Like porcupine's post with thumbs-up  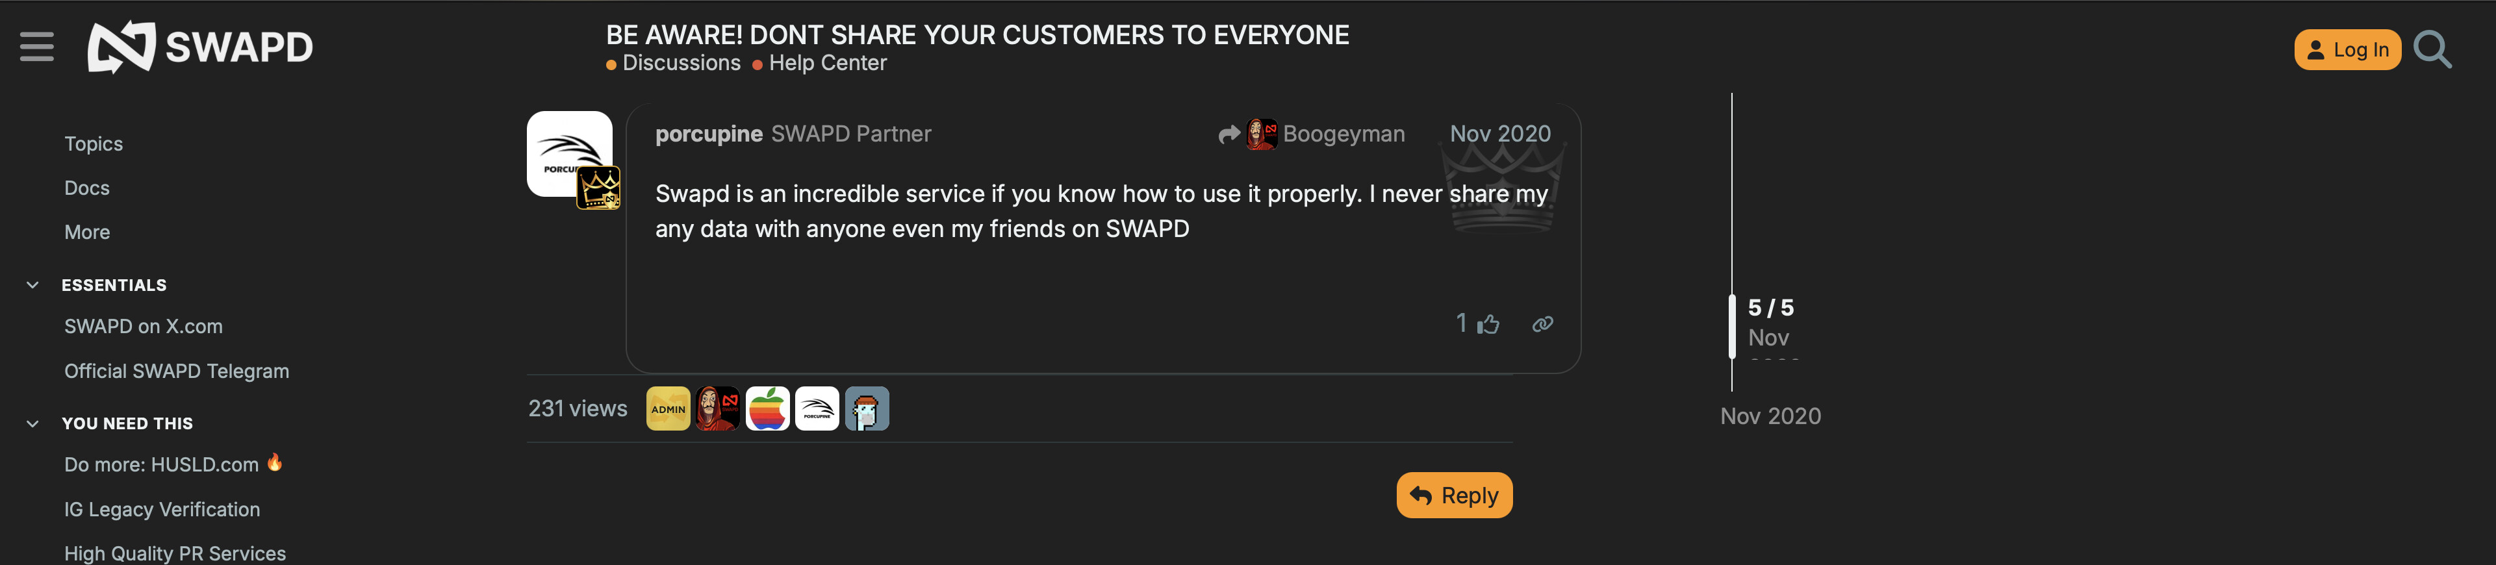pyautogui.click(x=1488, y=323)
